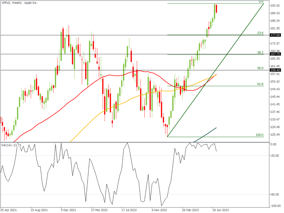Screen dimensions: 284x213
Task: Click the 15 Aug 2021 date label
Action: click(x=39, y=210)
